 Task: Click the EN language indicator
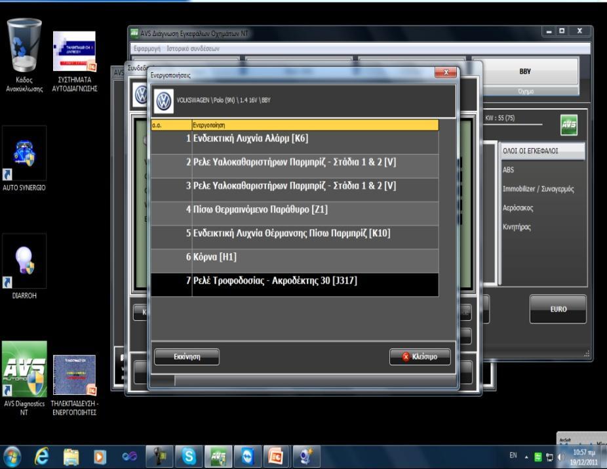click(513, 455)
